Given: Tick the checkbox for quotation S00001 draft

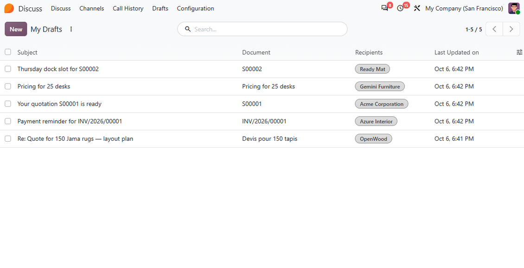Looking at the screenshot, I should click(8, 104).
